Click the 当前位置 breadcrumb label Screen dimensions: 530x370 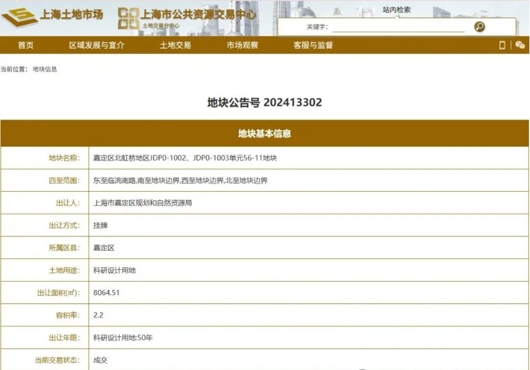point(14,69)
